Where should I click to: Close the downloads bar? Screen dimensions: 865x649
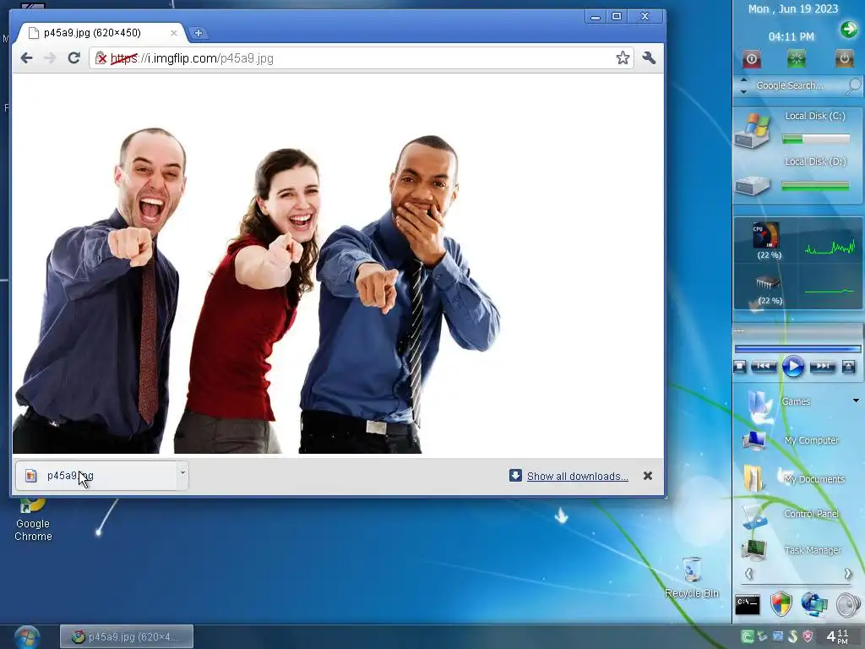(648, 476)
